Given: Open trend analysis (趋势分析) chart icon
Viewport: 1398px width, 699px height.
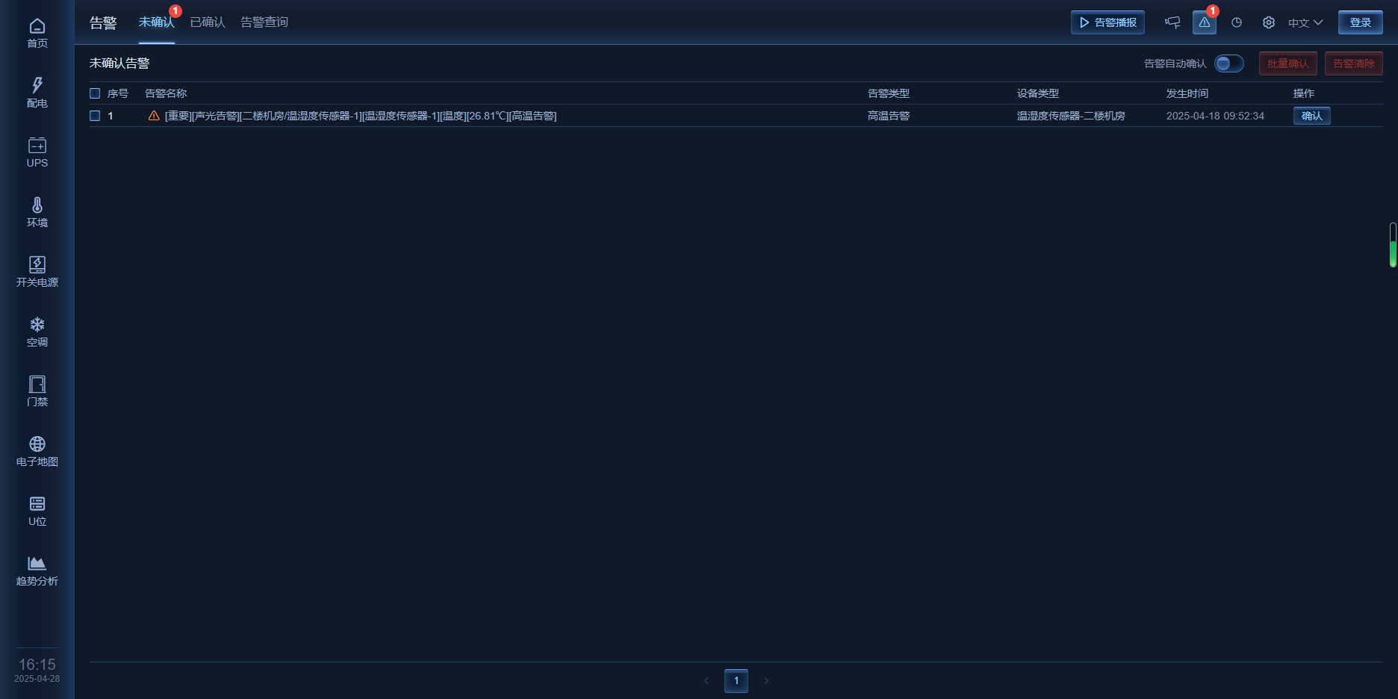Looking at the screenshot, I should [x=37, y=564].
